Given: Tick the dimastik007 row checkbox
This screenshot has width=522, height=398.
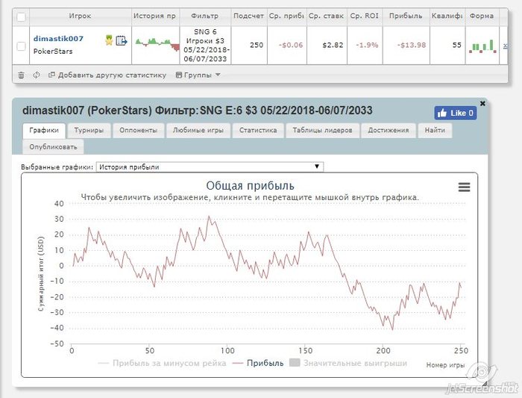Looking at the screenshot, I should (x=21, y=46).
